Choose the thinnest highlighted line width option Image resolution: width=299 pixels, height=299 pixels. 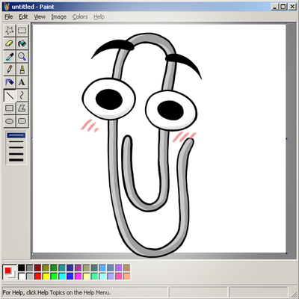16,135
